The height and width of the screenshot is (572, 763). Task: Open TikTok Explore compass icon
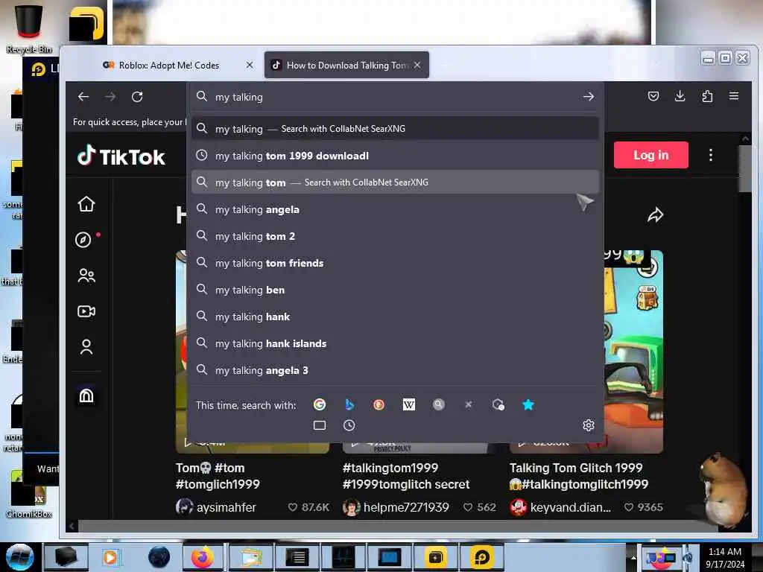(x=83, y=240)
